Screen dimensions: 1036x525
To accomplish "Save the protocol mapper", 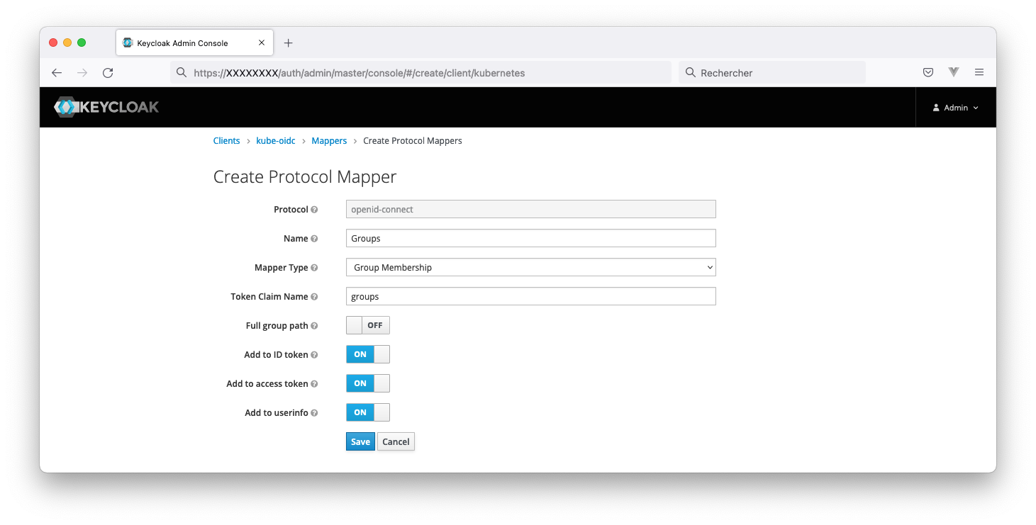I will (x=360, y=441).
